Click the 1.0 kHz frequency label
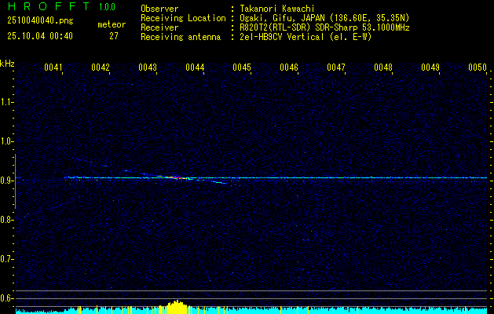 click(6, 141)
